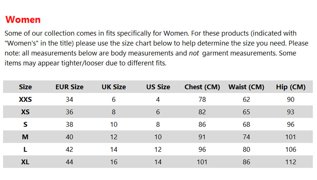Click hip value 112 in XL row
This screenshot has width=317, height=180.
291,162
